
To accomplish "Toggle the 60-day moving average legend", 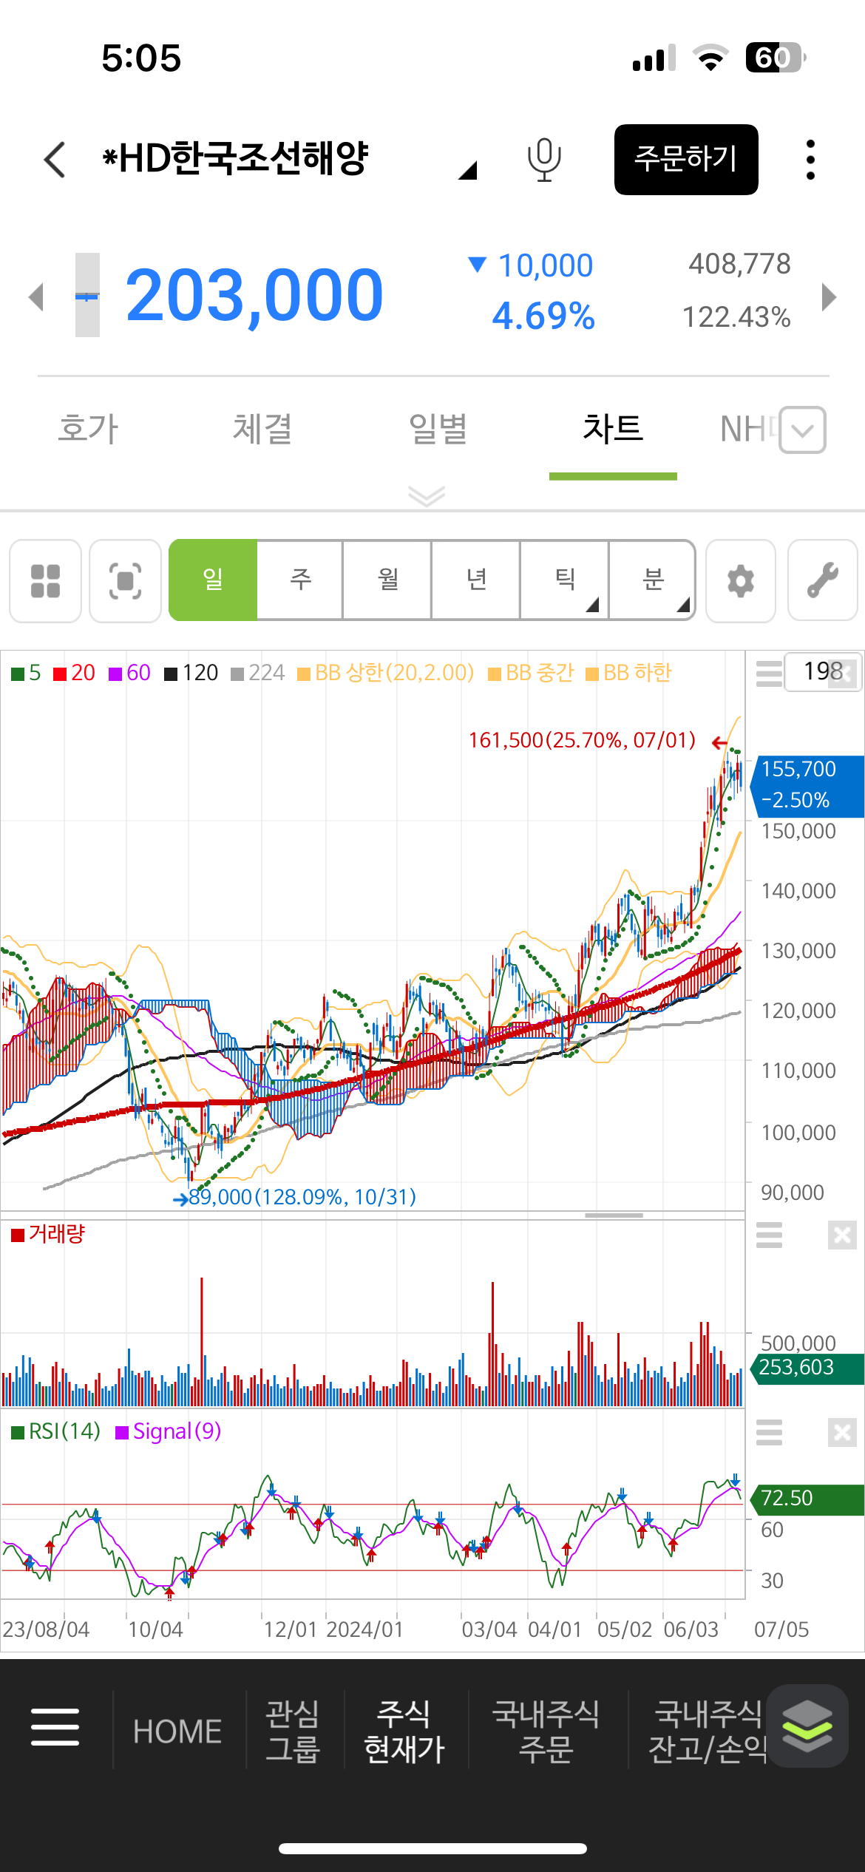I will point(129,673).
